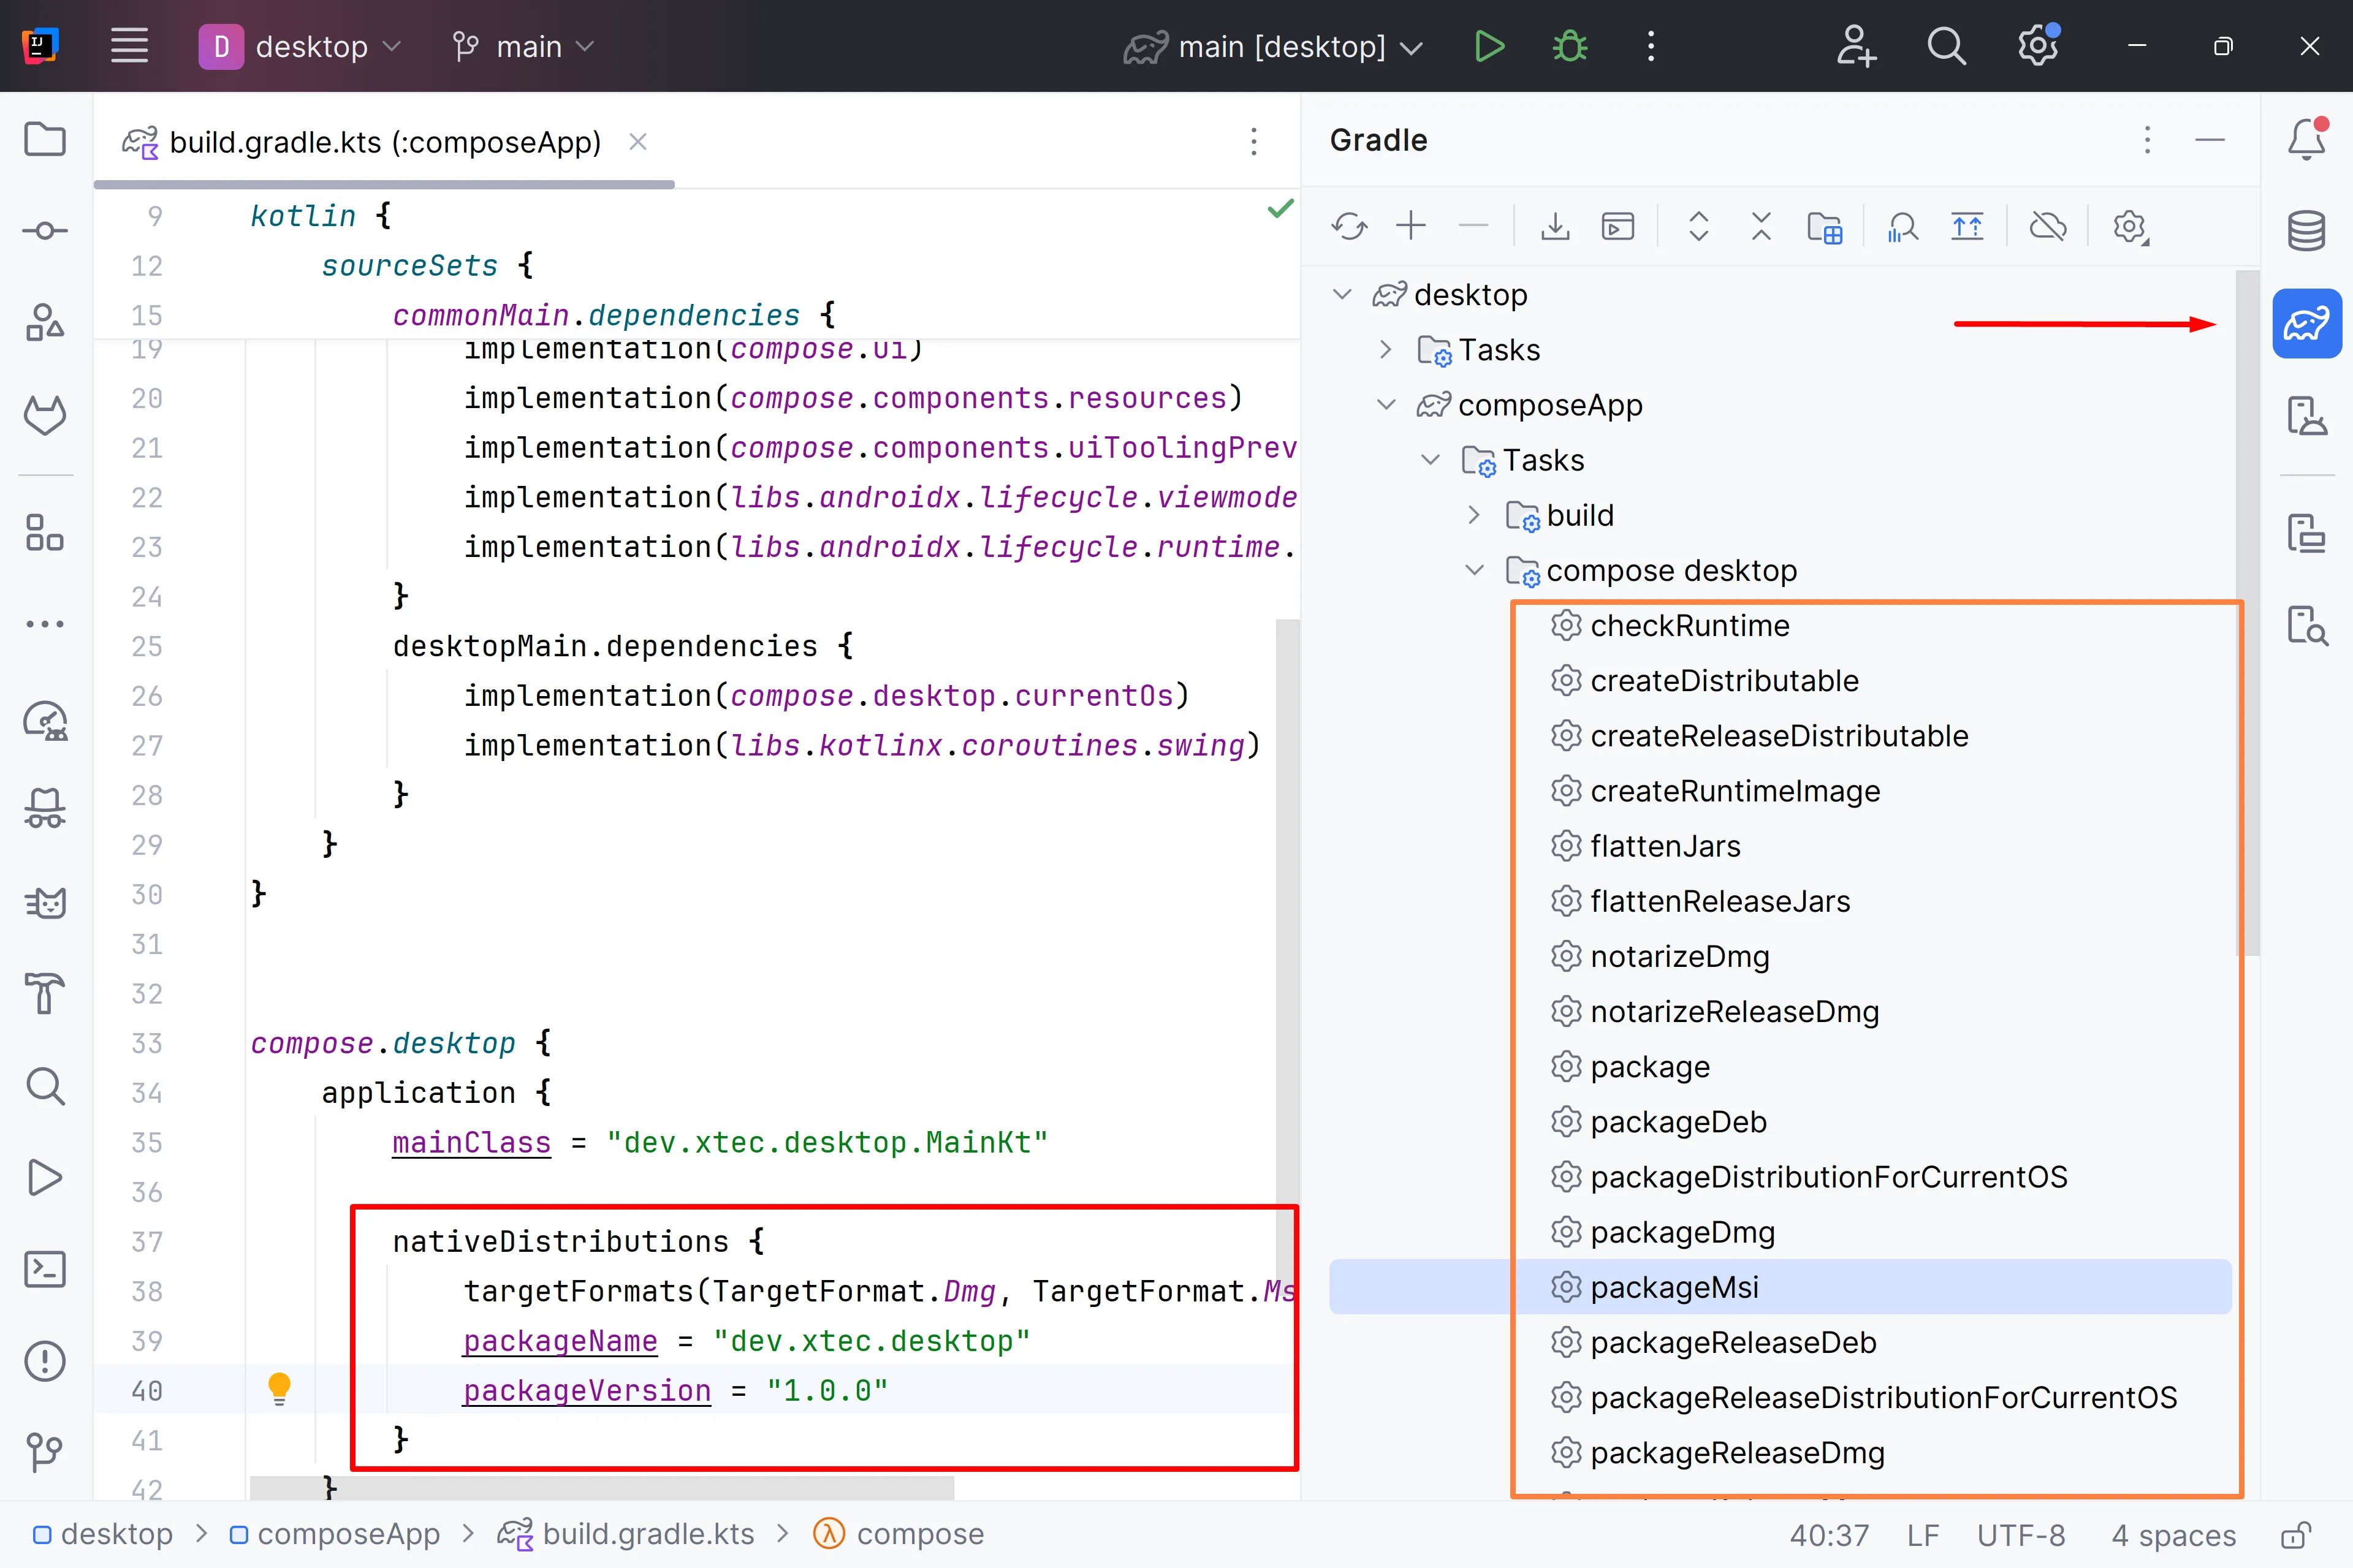This screenshot has width=2353, height=1568.
Task: Click Download Sources icon in Gradle toolbar
Action: pyautogui.click(x=1554, y=227)
